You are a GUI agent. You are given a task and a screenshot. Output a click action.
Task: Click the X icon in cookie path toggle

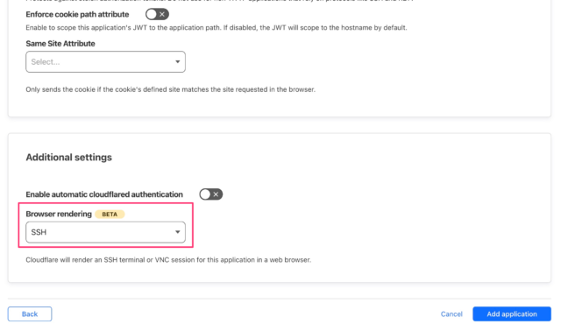pos(162,14)
